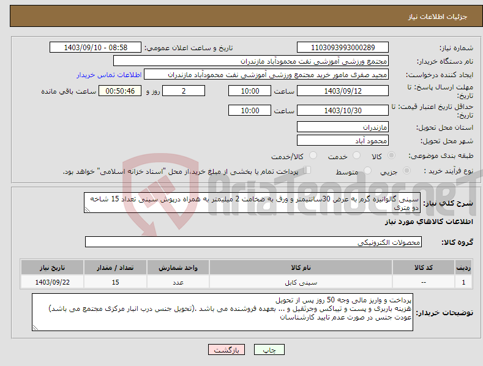Click the ایجاد کننده درخواست field

[x=266, y=75]
